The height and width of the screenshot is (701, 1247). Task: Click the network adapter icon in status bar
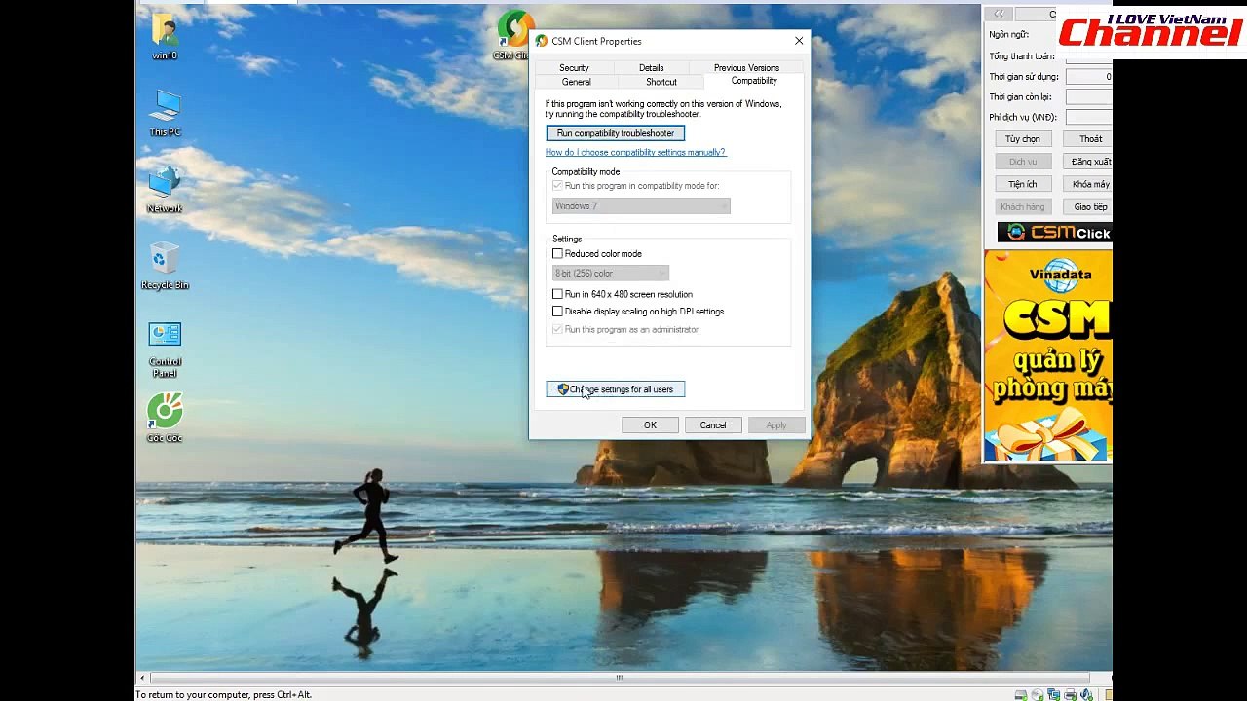click(x=1054, y=695)
